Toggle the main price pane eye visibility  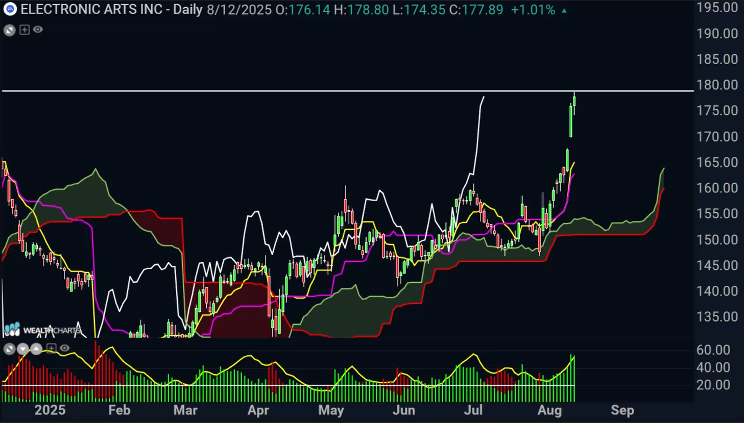point(38,30)
